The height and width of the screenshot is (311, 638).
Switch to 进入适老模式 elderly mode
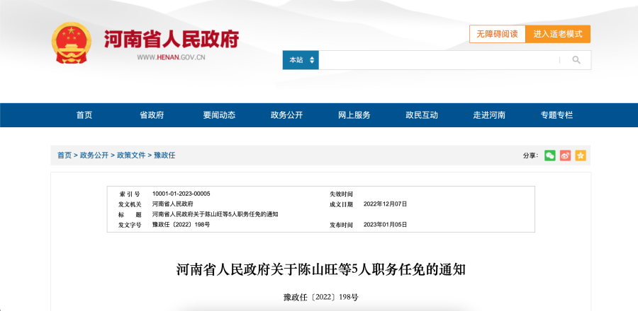coord(558,34)
